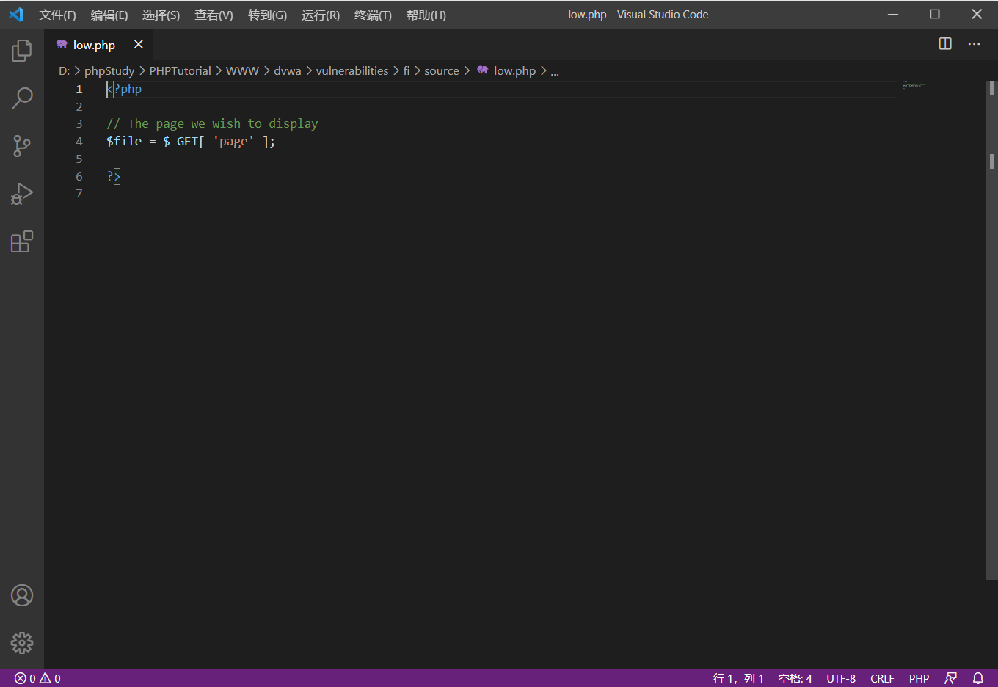Screen dimensions: 998x687
Task: Close the low.php editor tab
Action: pyautogui.click(x=138, y=45)
